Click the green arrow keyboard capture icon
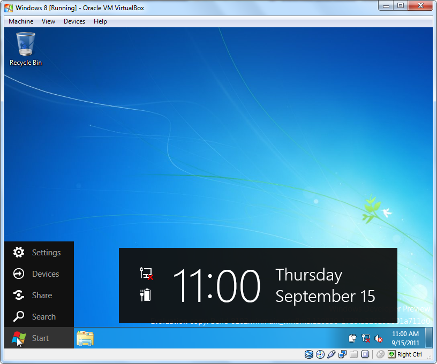 [391, 354]
